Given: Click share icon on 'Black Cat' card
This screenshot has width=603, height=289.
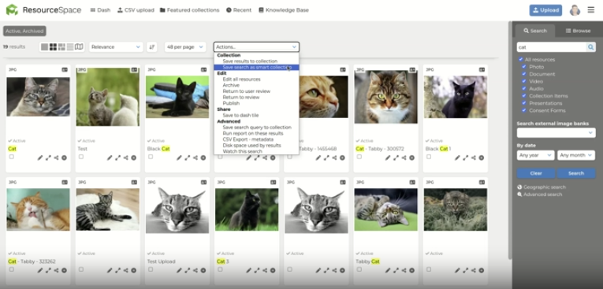Looking at the screenshot, I should click(x=195, y=157).
